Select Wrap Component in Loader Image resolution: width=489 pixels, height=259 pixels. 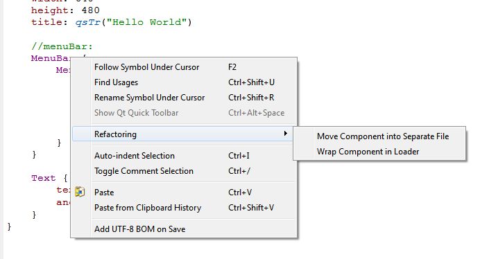[x=379, y=152]
